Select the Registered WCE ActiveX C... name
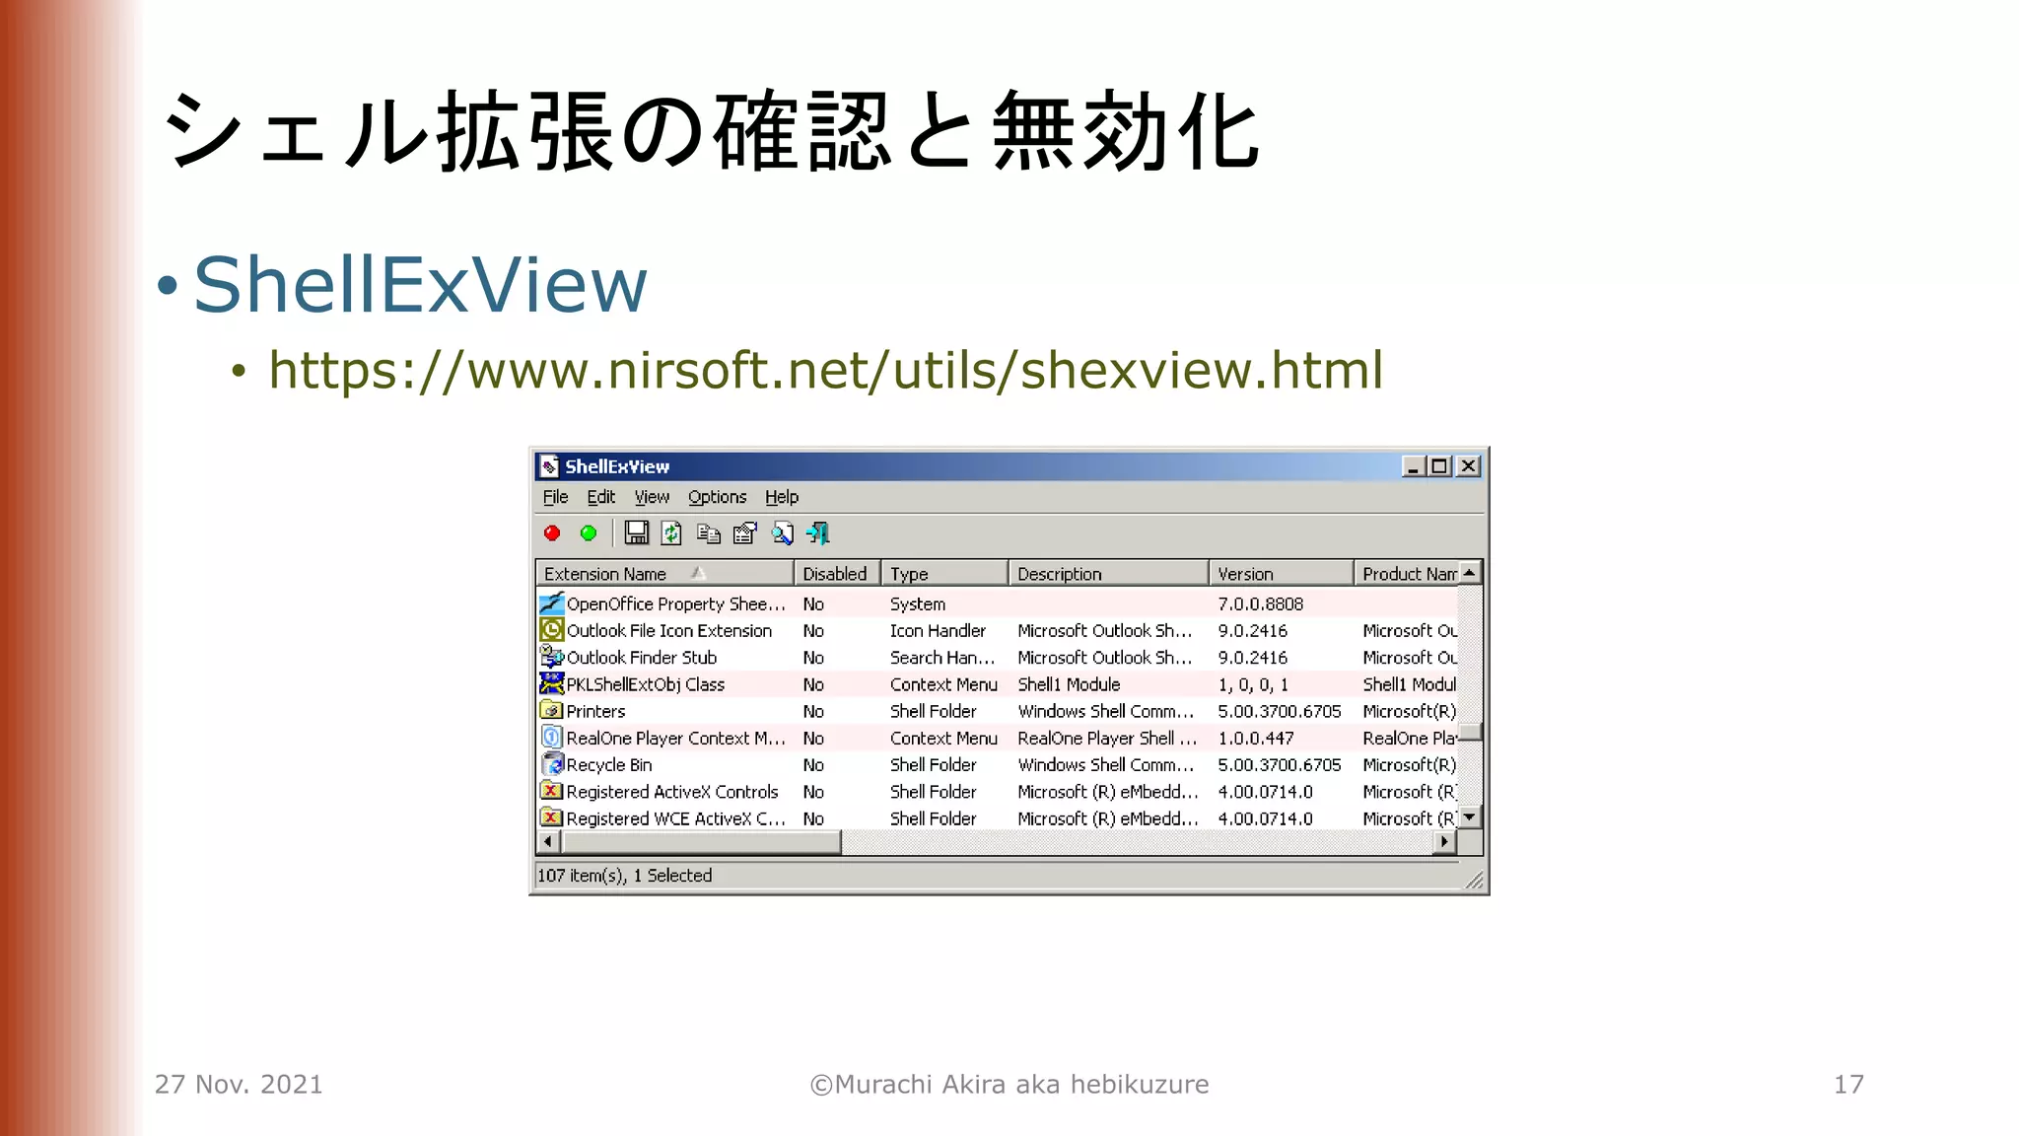This screenshot has height=1136, width=2019. click(676, 818)
